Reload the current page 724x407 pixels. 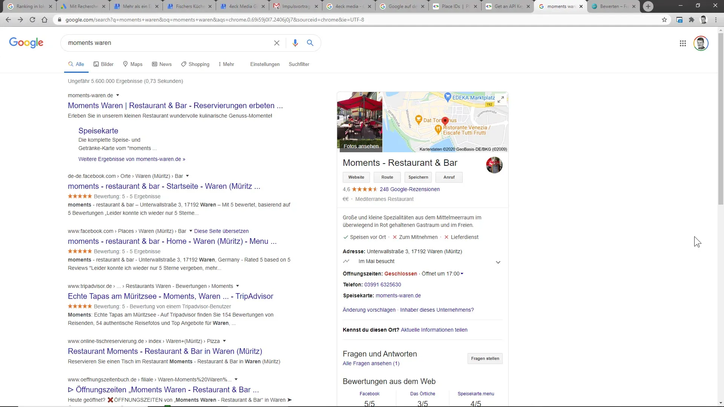pyautogui.click(x=32, y=20)
